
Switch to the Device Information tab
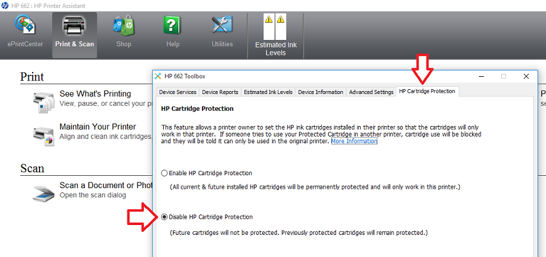[x=321, y=92]
